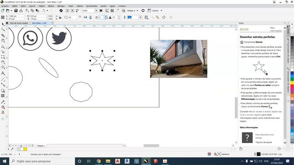294x165 pixels.
Task: Open Chrome from the taskbar
Action: 98,161
